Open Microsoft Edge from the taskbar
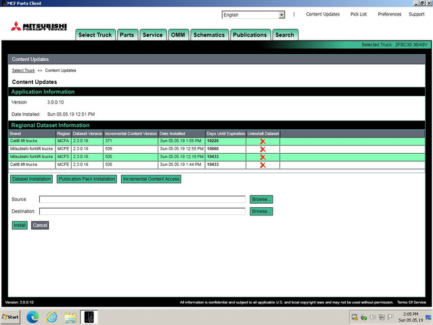Screen dimensions: 433x325 click(x=32, y=317)
